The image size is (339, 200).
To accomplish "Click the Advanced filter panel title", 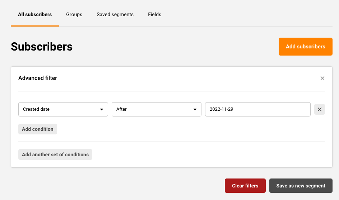I will [x=38, y=78].
